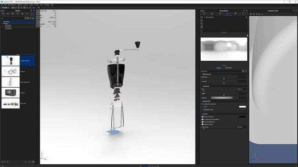
Task: Open the Image tab in Project panel
Action: (243, 13)
